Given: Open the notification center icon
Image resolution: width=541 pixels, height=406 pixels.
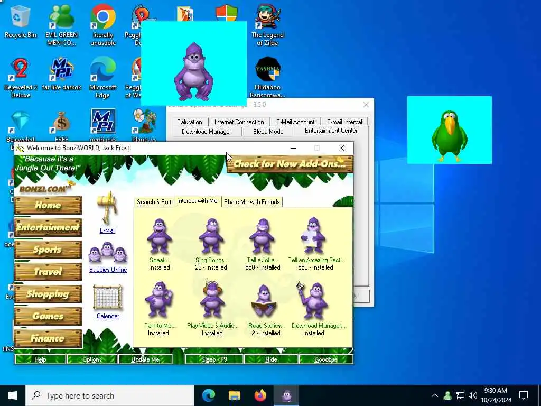Looking at the screenshot, I should 524,395.
